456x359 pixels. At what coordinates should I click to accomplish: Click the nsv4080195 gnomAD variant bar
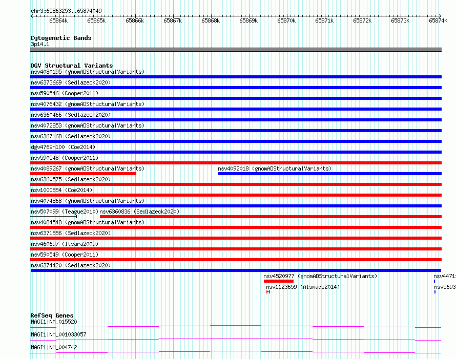pos(236,77)
